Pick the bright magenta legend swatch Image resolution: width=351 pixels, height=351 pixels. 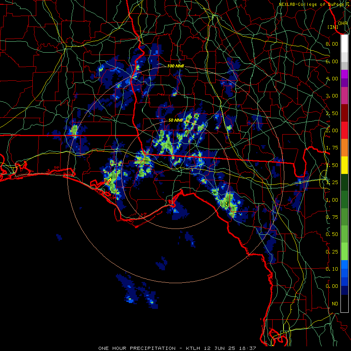click(344, 74)
